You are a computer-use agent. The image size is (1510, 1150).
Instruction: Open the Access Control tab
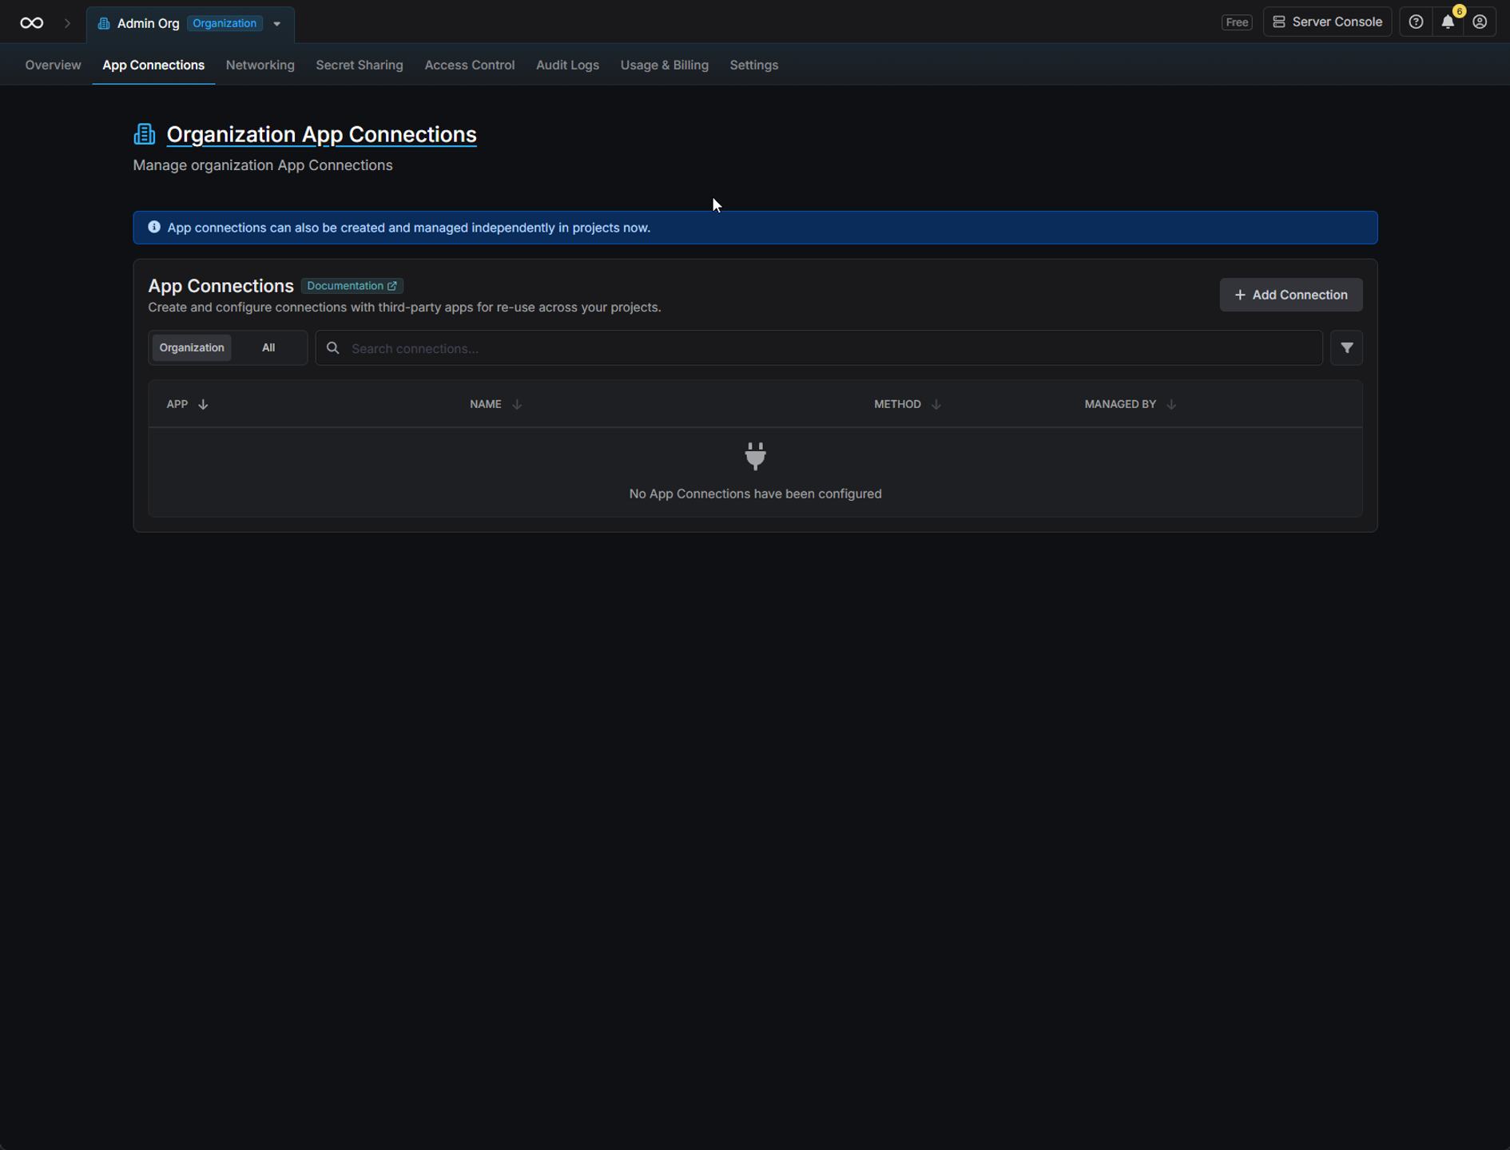coord(470,65)
